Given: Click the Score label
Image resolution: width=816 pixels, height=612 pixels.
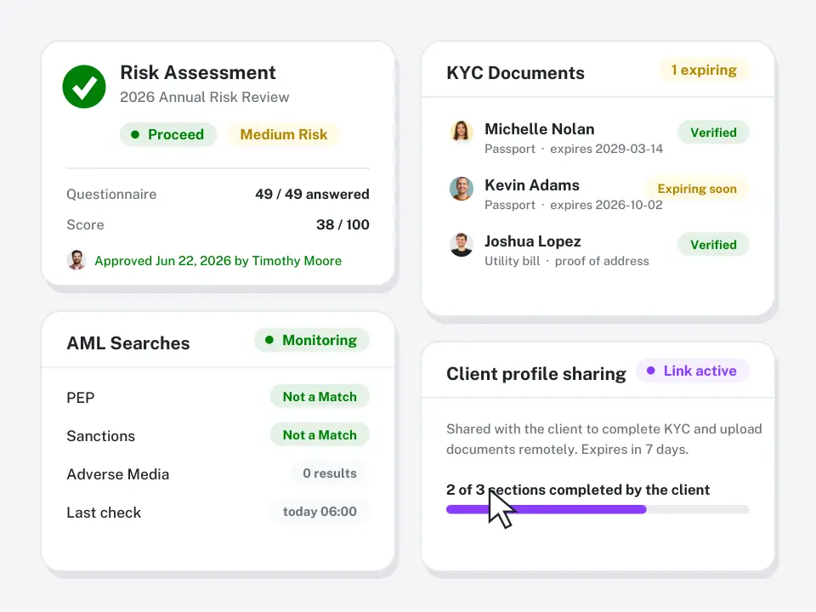Looking at the screenshot, I should 85,224.
